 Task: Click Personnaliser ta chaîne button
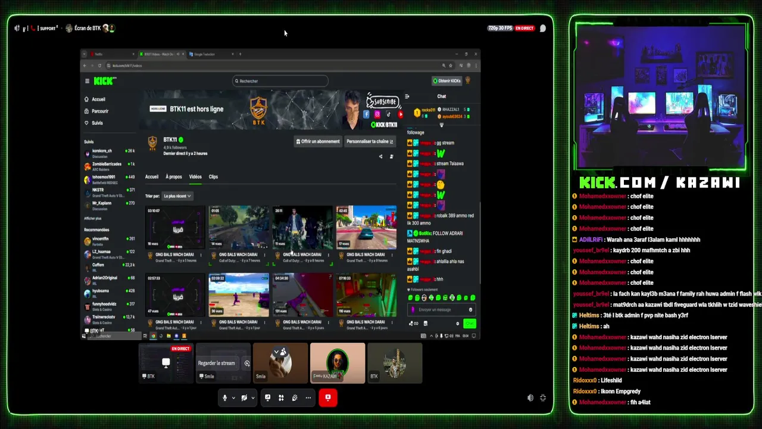point(370,141)
